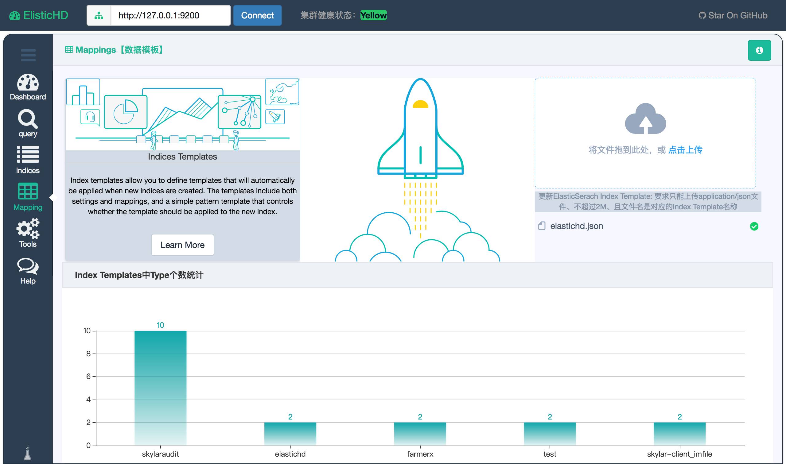Select the Mapping sidebar item
This screenshot has width=786, height=464.
click(x=28, y=197)
